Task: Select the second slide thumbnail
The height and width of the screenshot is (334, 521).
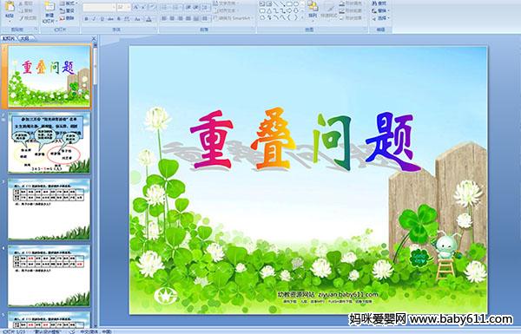Action: 49,143
